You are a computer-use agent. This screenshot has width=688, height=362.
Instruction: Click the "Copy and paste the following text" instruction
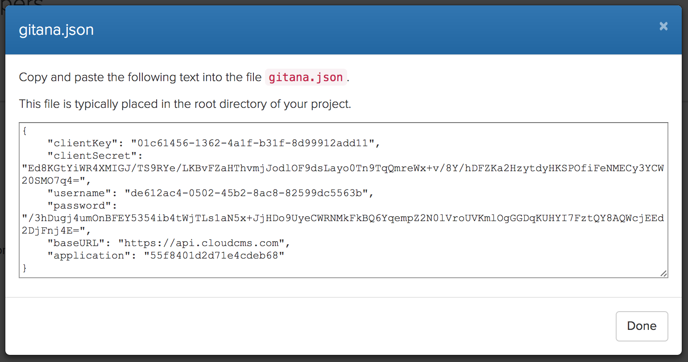tap(140, 77)
